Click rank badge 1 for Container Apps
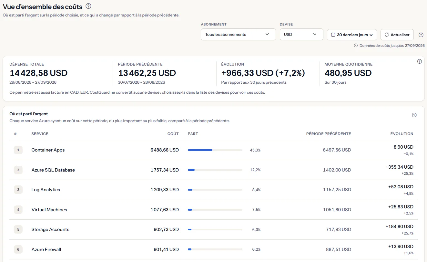This screenshot has width=427, height=262. click(x=18, y=150)
